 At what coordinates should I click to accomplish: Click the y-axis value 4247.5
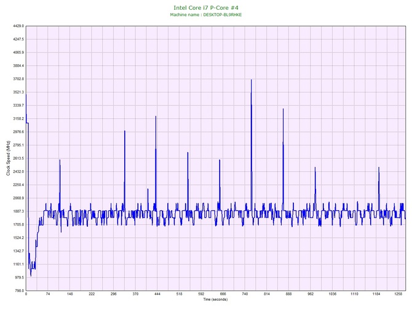[x=18, y=39]
